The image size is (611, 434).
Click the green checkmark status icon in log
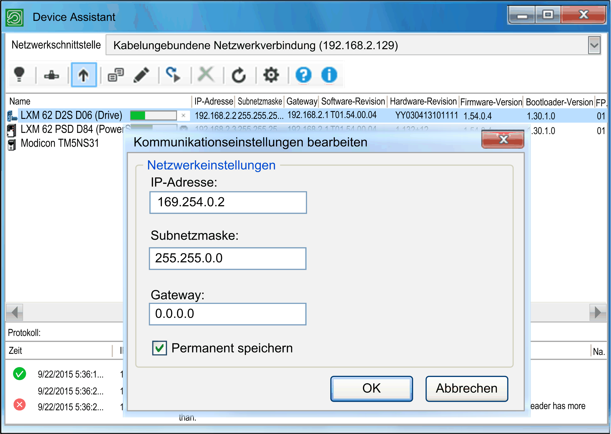[19, 374]
